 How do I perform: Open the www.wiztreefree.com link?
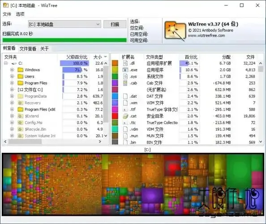pos(206,36)
